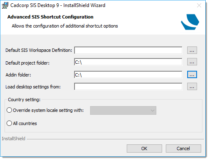The image size is (209, 160).
Task: Confirm settings with the OK button
Action: (x=144, y=148)
